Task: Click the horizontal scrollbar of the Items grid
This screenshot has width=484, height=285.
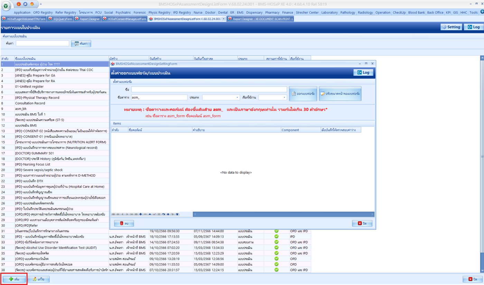Action: pyautogui.click(x=283, y=214)
